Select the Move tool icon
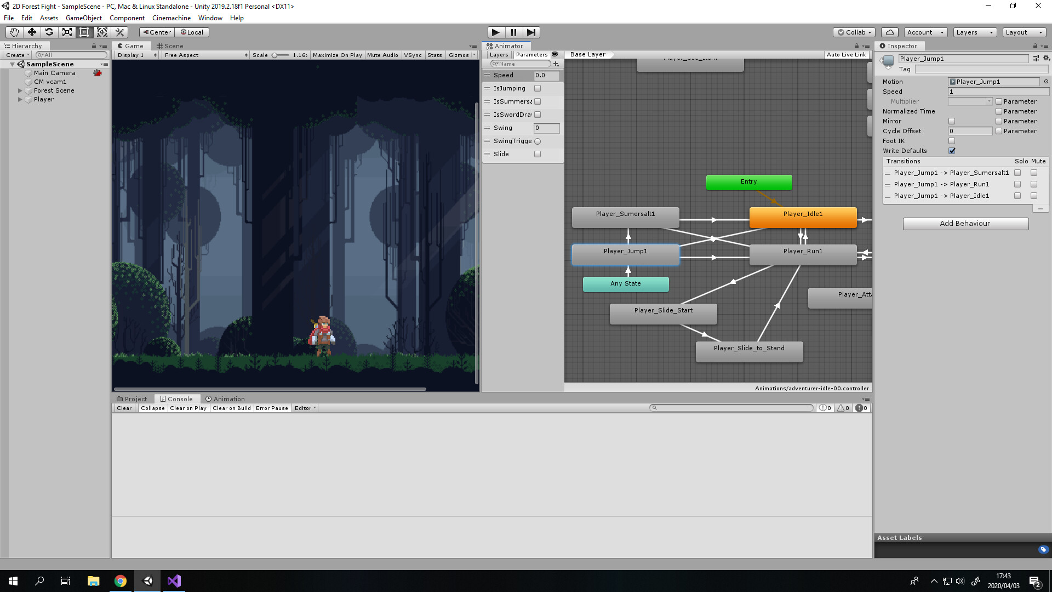 pos(32,32)
